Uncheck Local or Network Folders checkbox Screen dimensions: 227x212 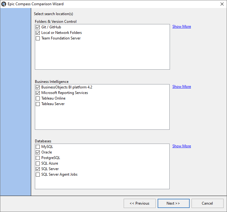(x=38, y=33)
